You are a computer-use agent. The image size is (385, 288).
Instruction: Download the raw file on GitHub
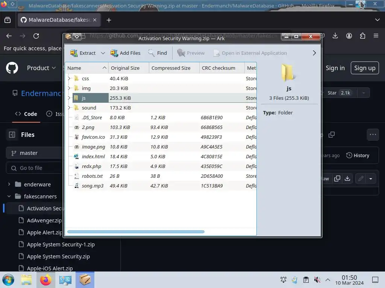click(347, 178)
